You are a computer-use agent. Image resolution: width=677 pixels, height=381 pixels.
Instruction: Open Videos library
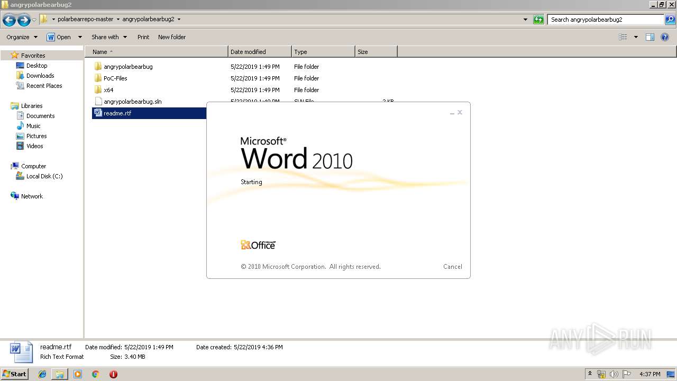(35, 146)
